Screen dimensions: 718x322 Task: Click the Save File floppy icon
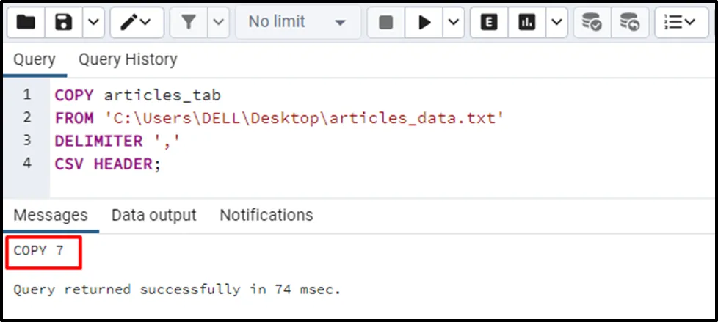(64, 23)
